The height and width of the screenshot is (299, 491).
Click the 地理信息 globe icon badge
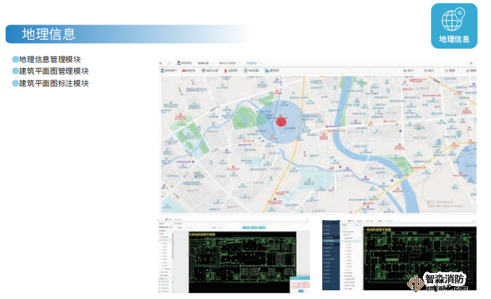tap(453, 25)
